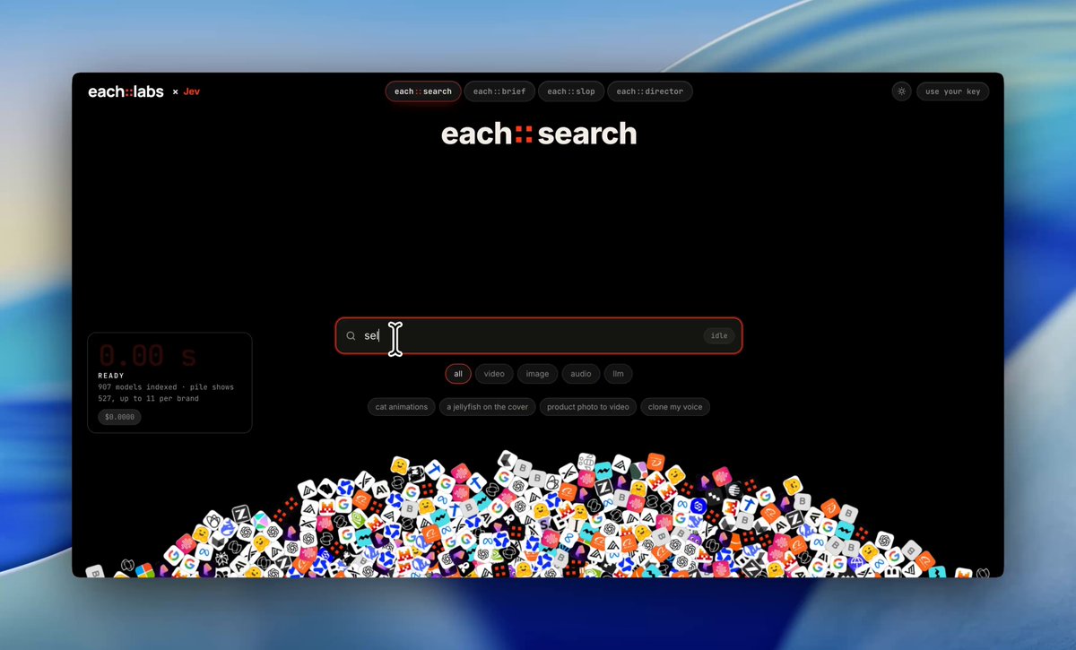The image size is (1076, 650).
Task: Click the "Jev" label in header
Action: pos(191,91)
